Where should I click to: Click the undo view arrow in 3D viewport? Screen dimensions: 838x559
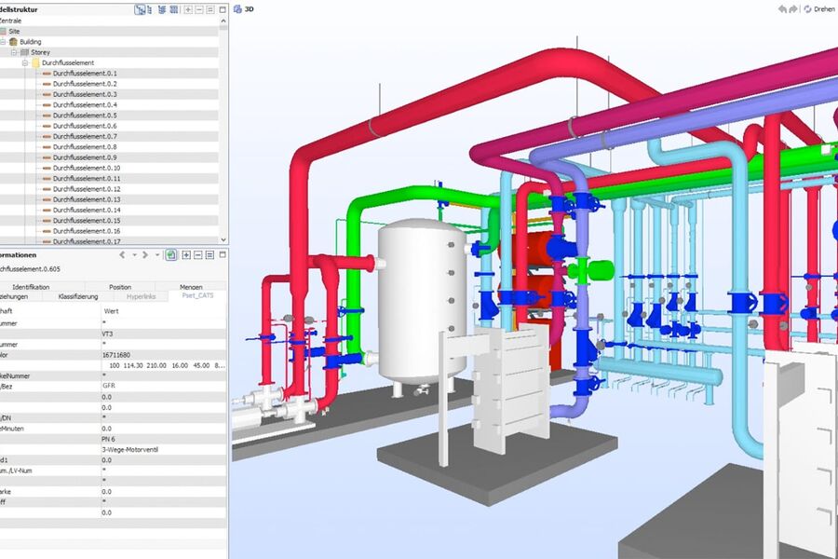pos(782,9)
